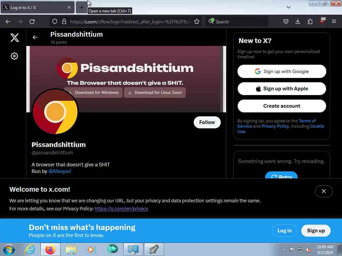Show hidden system tray icons
342x256 pixels.
click(x=284, y=250)
